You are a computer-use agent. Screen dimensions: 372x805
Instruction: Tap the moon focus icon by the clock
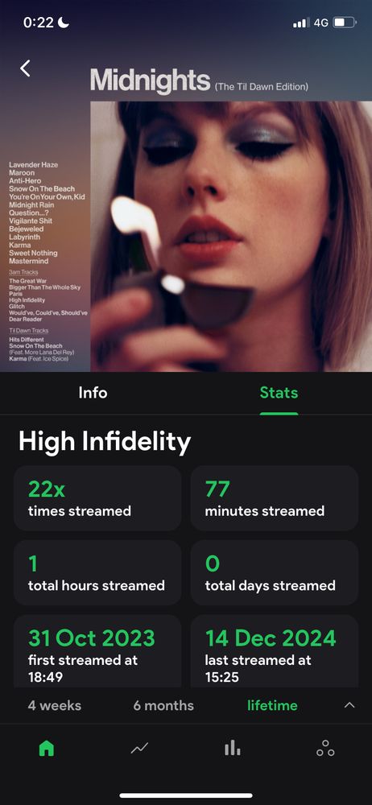[64, 22]
